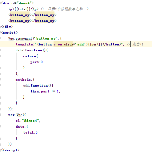
Task: Click the opening <script> tag
Action: 9,33
